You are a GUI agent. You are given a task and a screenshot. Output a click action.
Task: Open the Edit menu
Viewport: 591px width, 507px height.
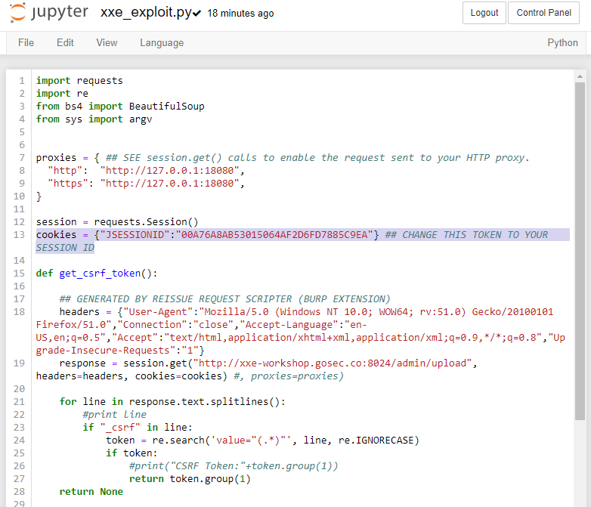click(x=65, y=42)
